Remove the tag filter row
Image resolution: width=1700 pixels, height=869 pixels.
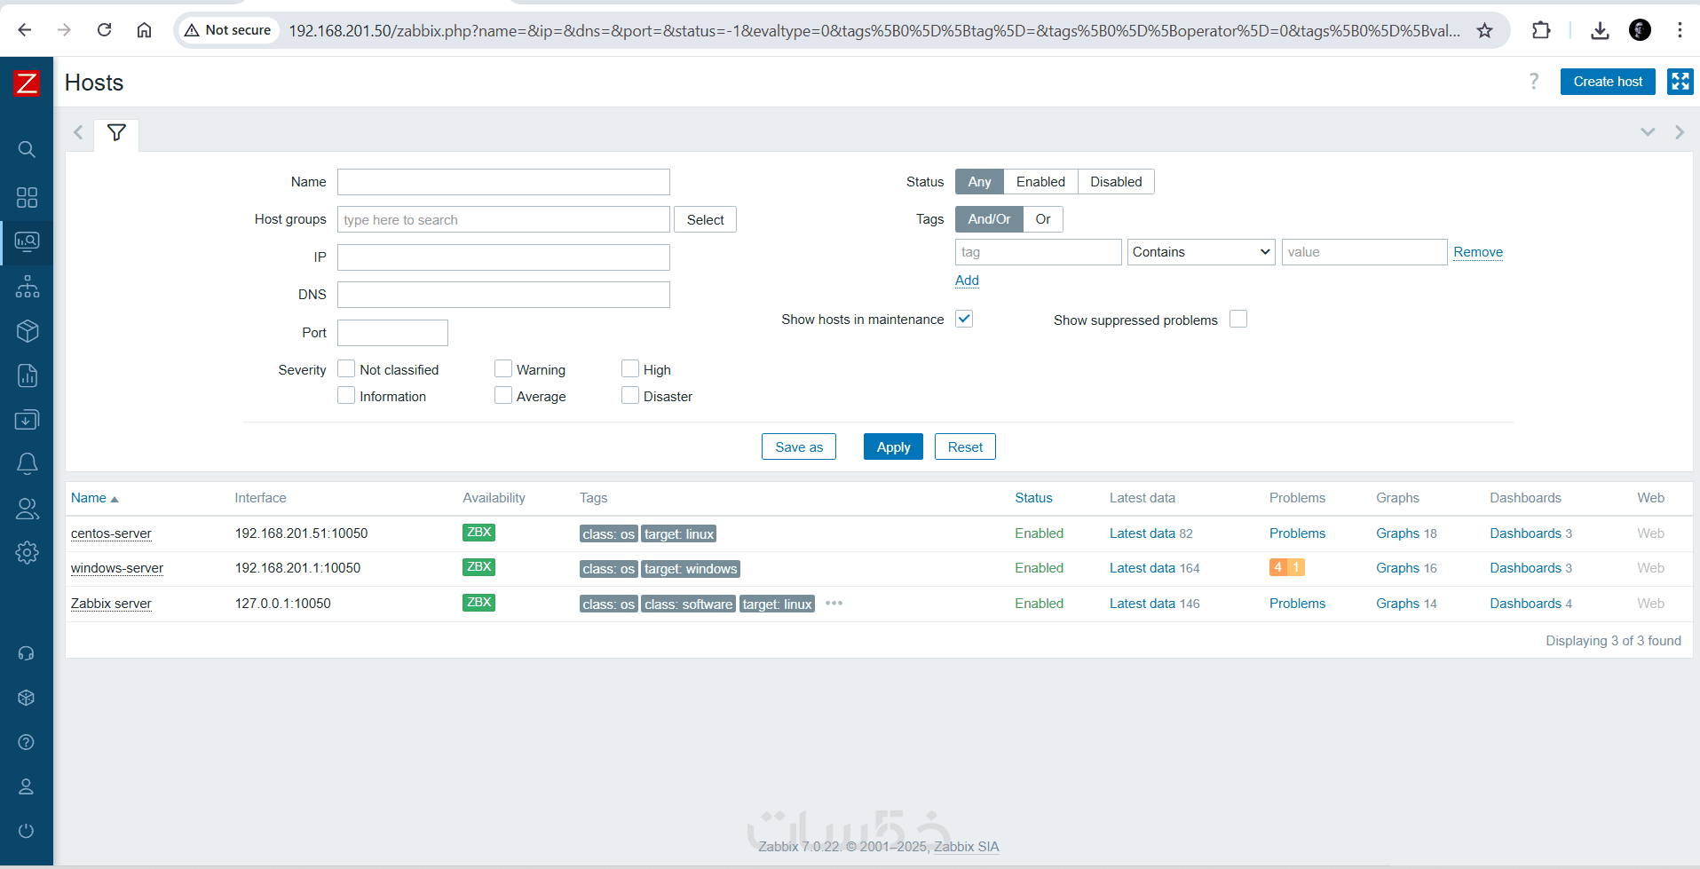pos(1478,252)
